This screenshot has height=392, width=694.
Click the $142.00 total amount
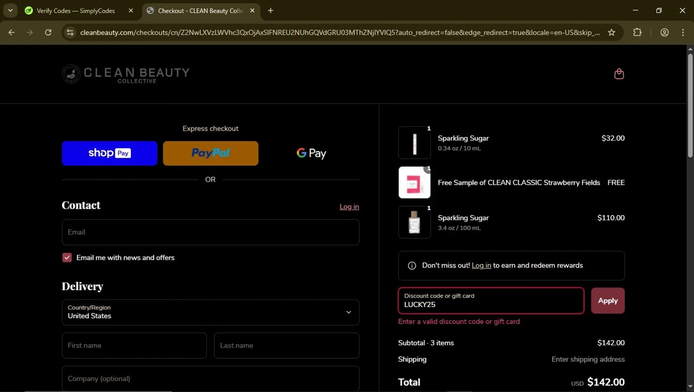pos(606,382)
